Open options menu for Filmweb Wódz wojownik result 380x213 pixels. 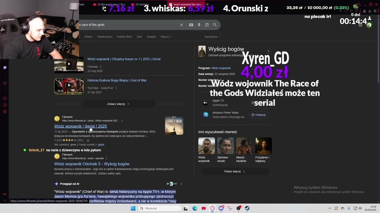point(122,121)
